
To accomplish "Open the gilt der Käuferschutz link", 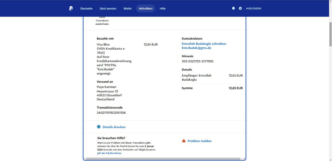I will pos(109,153).
